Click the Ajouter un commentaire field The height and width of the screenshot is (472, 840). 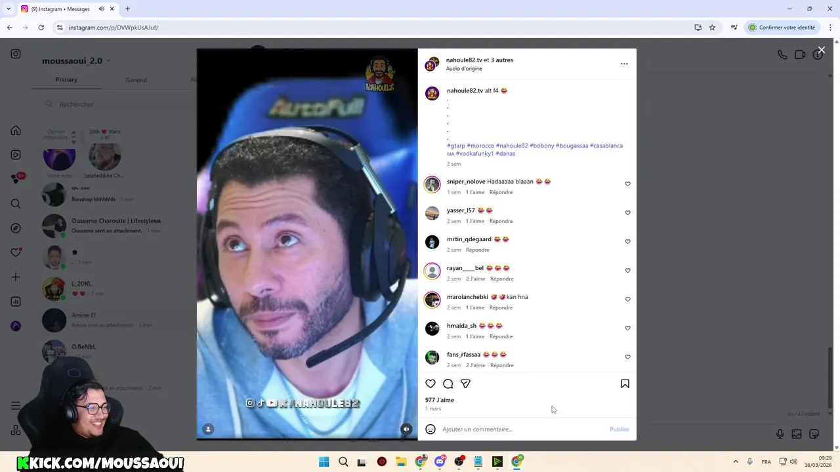(x=524, y=429)
